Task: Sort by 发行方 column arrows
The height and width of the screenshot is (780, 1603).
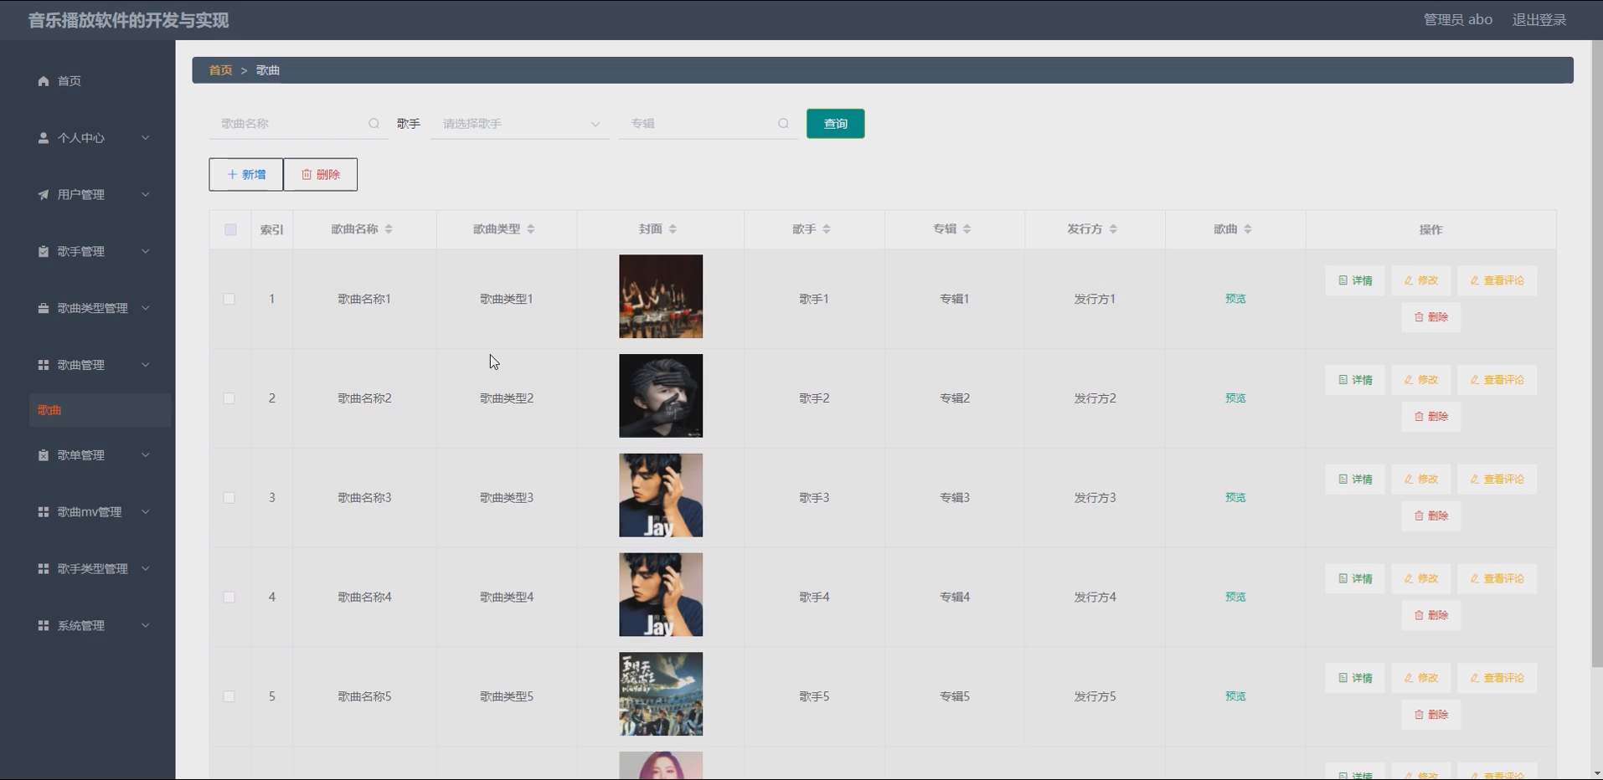Action: tap(1114, 229)
